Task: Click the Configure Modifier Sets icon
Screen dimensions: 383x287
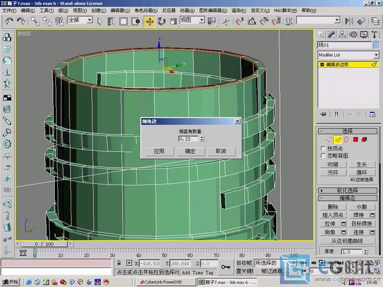Action: coord(372,114)
